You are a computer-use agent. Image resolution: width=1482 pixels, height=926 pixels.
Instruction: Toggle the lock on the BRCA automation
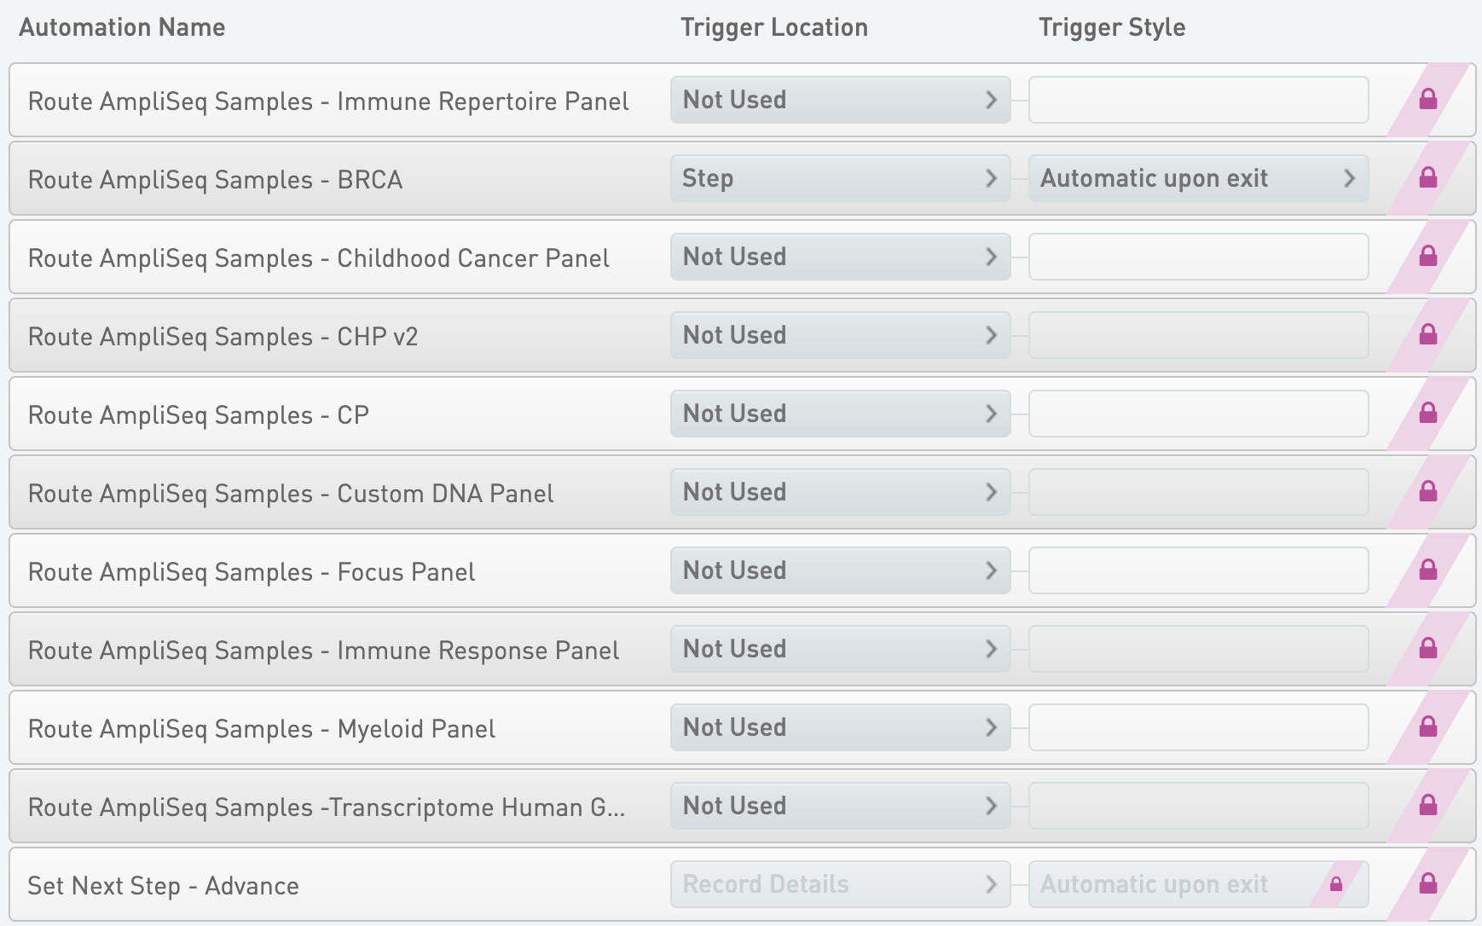click(x=1428, y=178)
